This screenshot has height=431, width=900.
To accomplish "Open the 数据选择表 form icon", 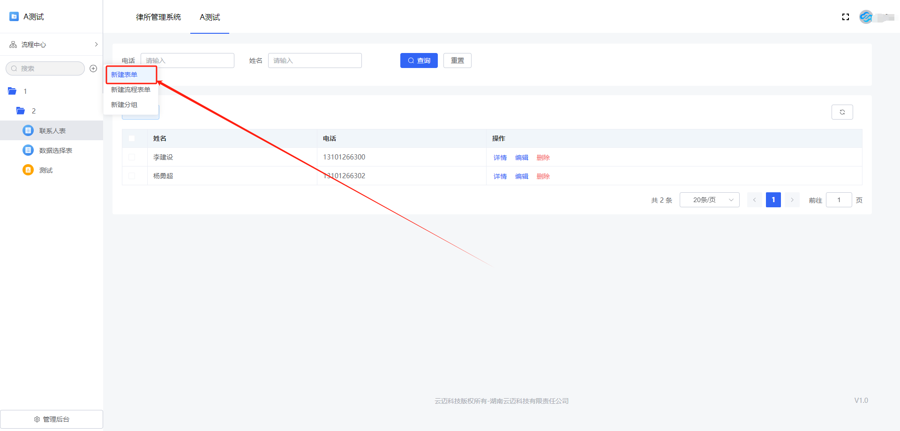I will point(28,150).
